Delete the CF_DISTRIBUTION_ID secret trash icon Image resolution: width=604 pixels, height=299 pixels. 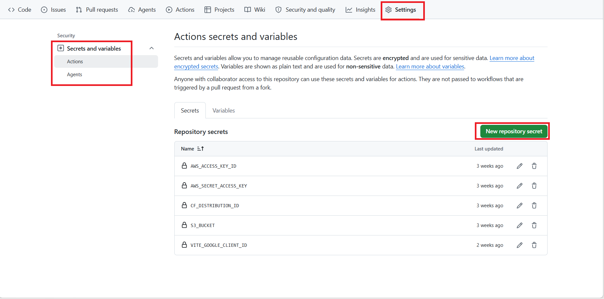pos(534,206)
